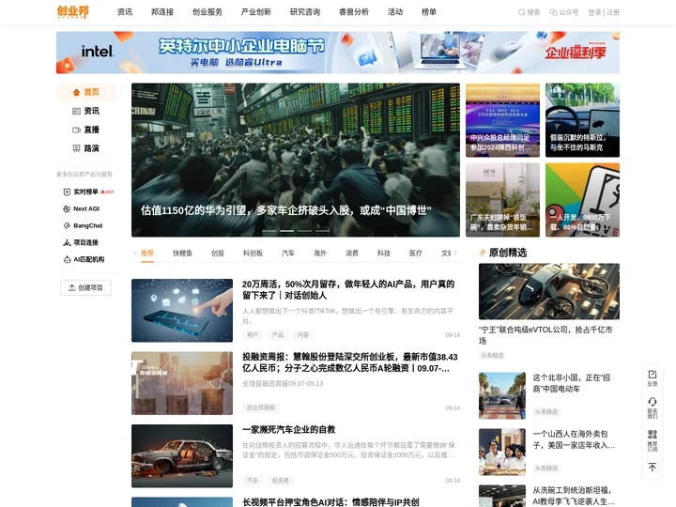Open the eVTOL drone featured image

point(549,291)
